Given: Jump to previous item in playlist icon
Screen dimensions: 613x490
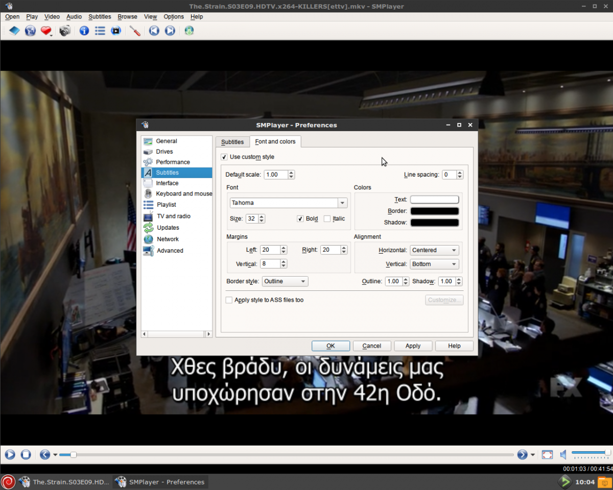Looking at the screenshot, I should tap(154, 31).
